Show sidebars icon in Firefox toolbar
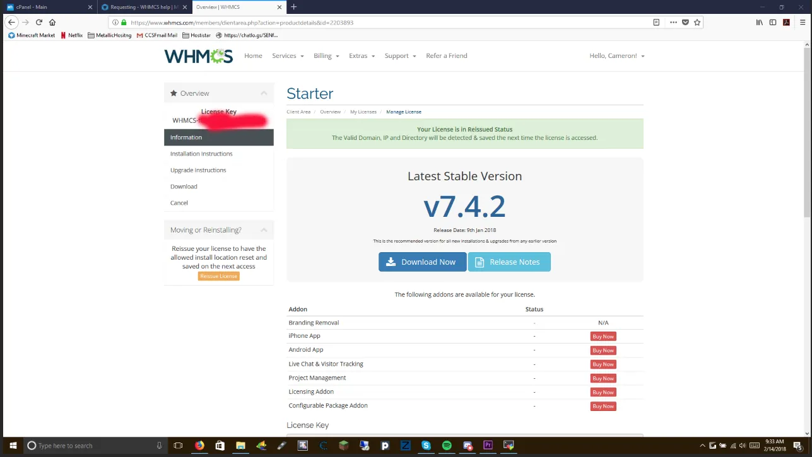Viewport: 812px width, 457px height. tap(773, 22)
